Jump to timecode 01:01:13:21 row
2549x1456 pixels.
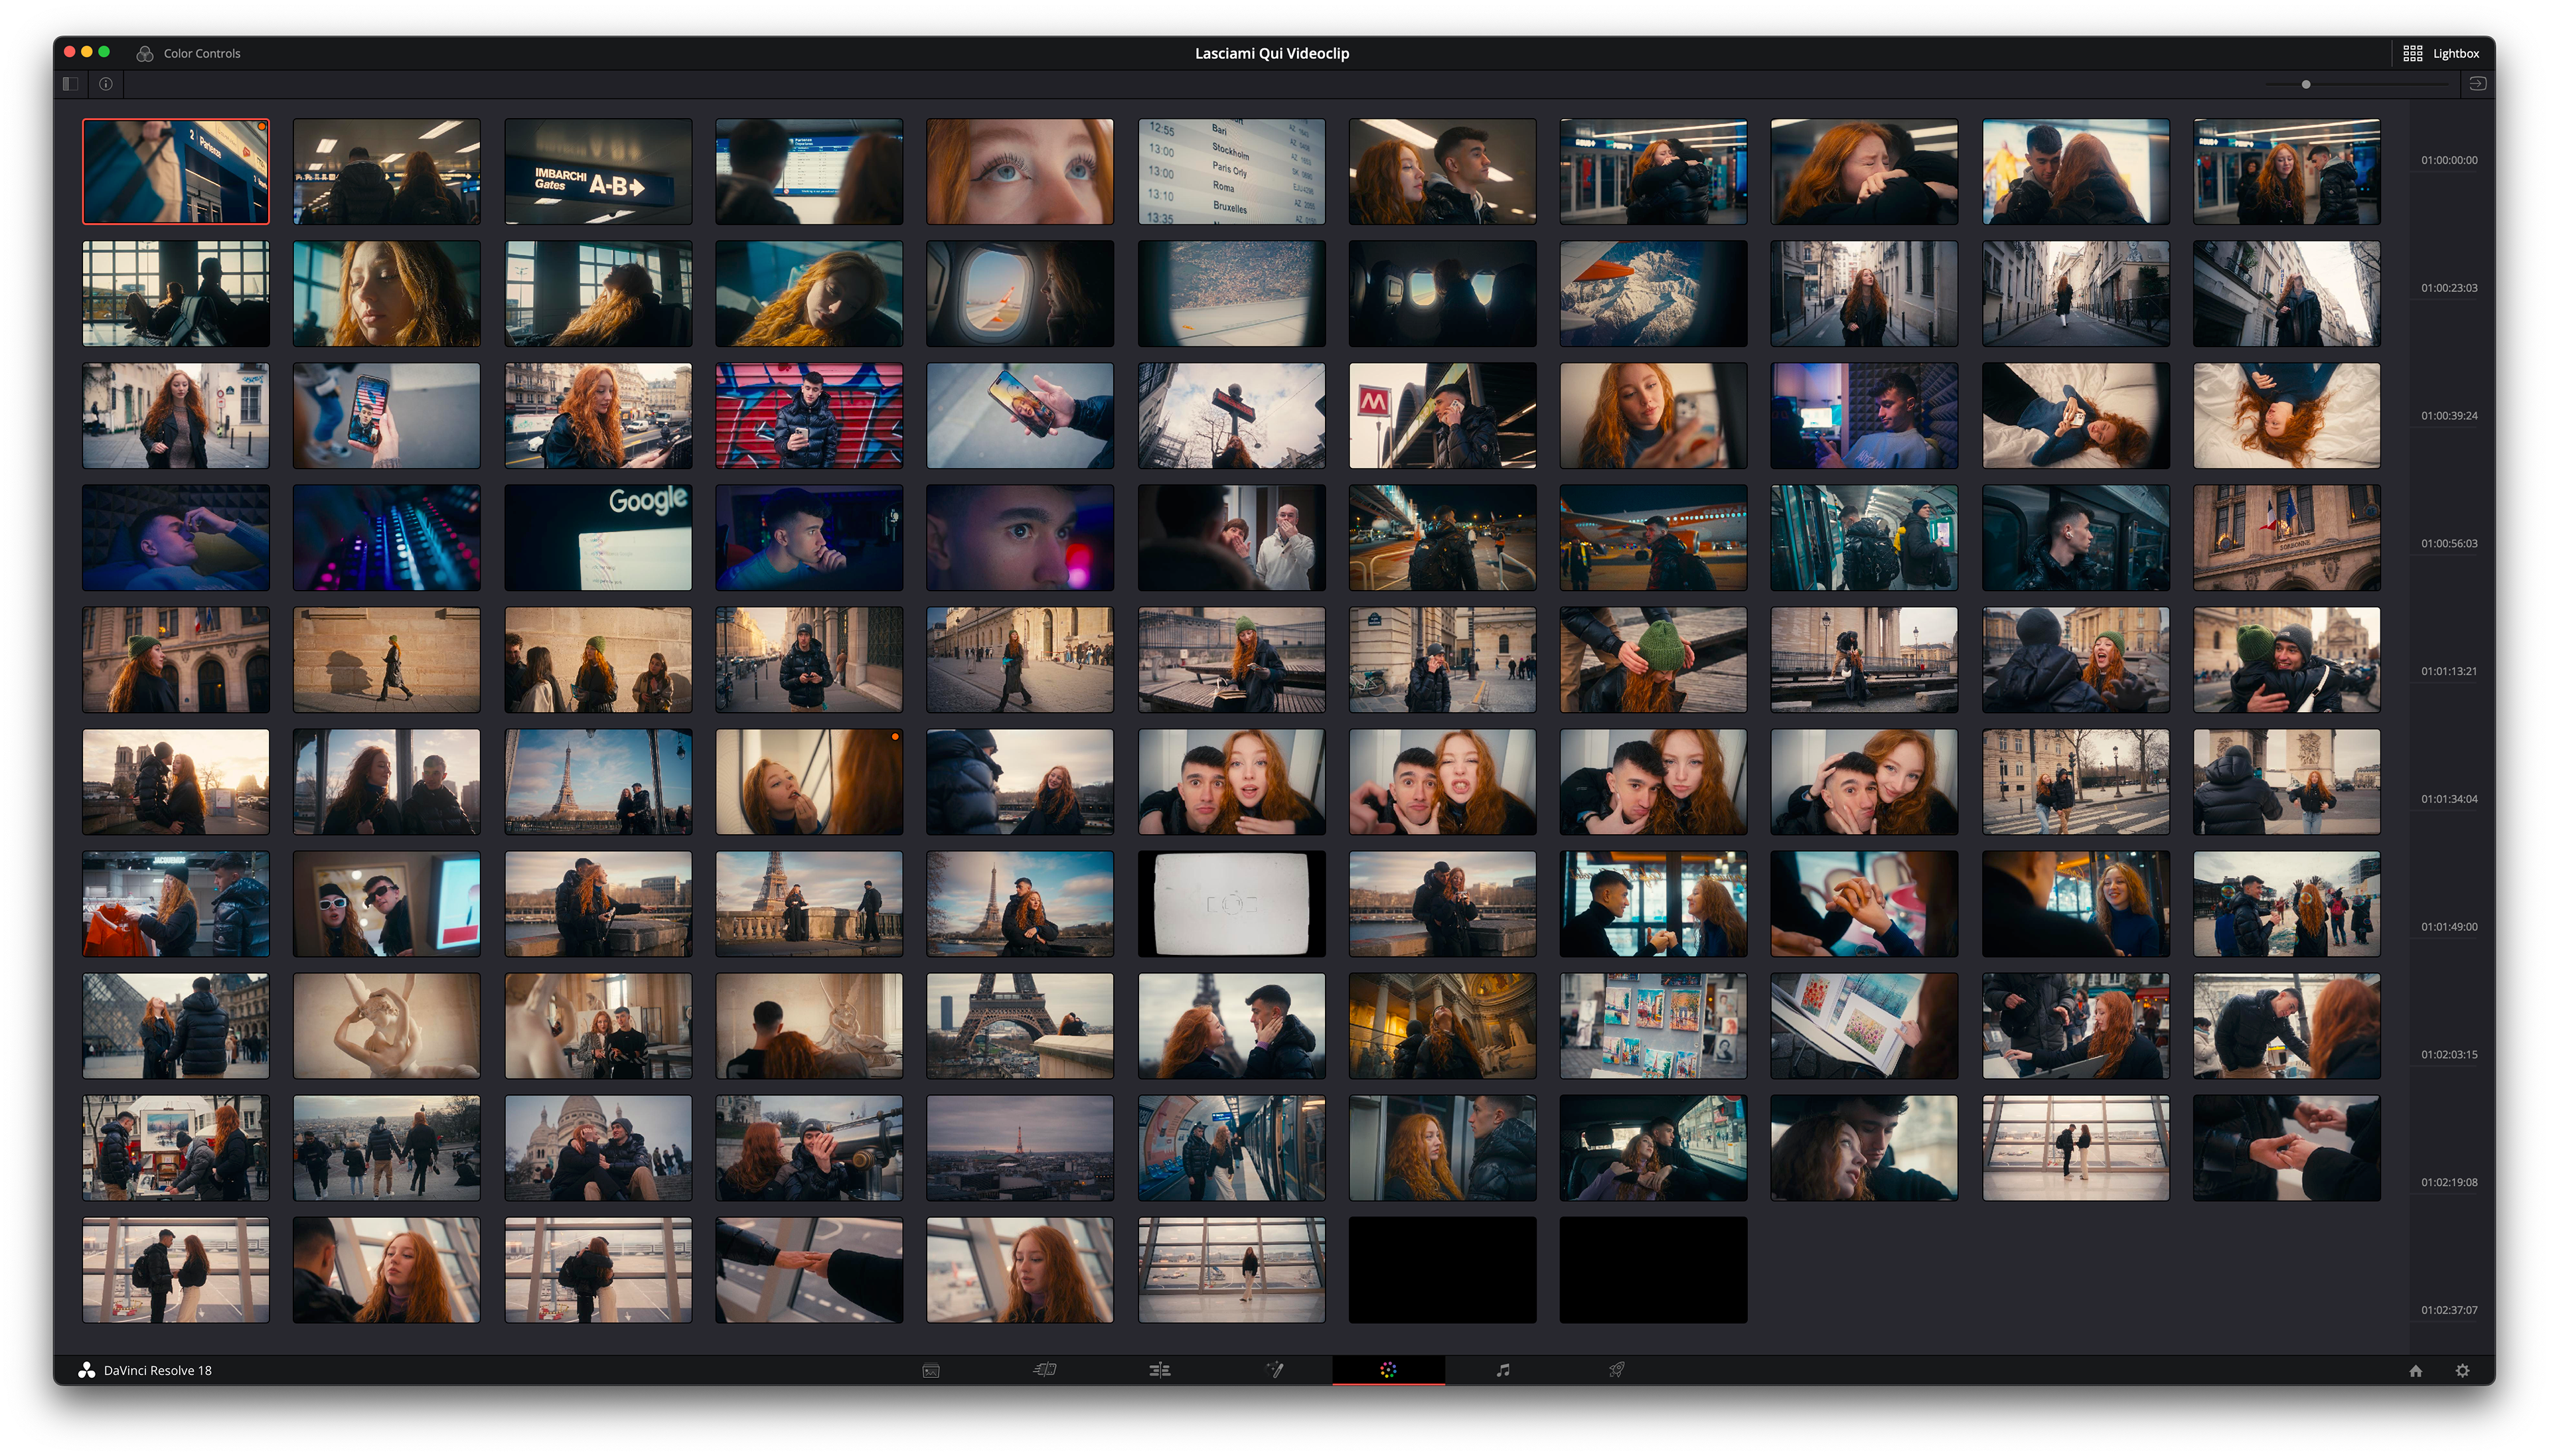[x=2448, y=671]
